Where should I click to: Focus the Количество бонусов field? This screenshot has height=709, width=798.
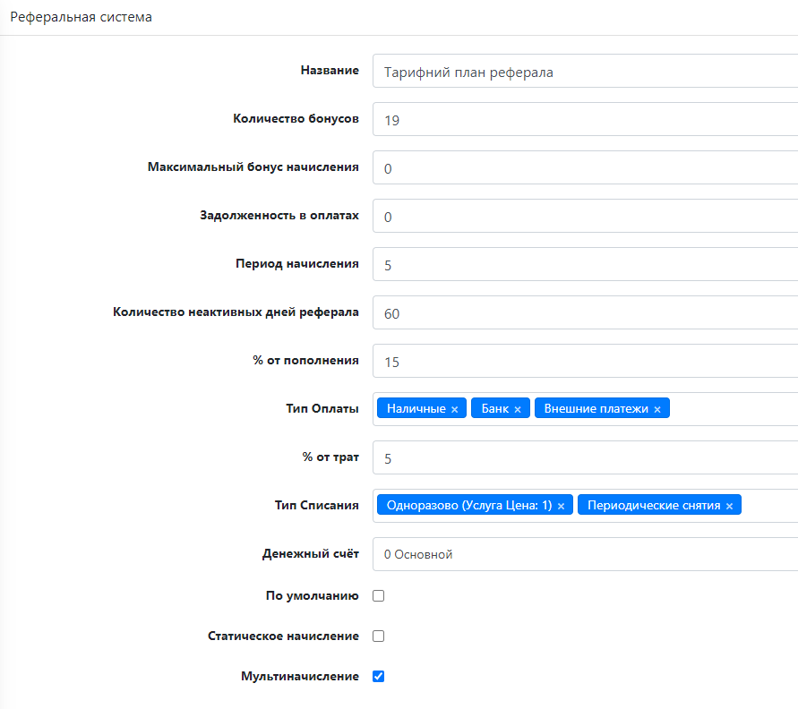coord(584,120)
